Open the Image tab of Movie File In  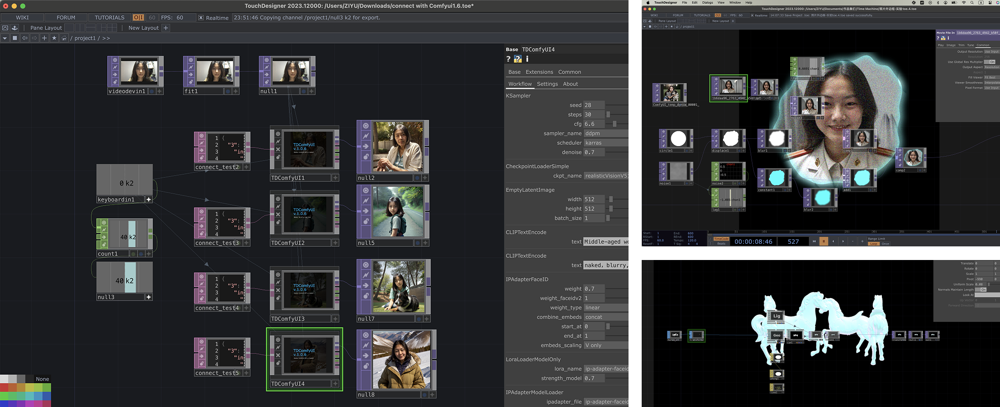pos(951,45)
